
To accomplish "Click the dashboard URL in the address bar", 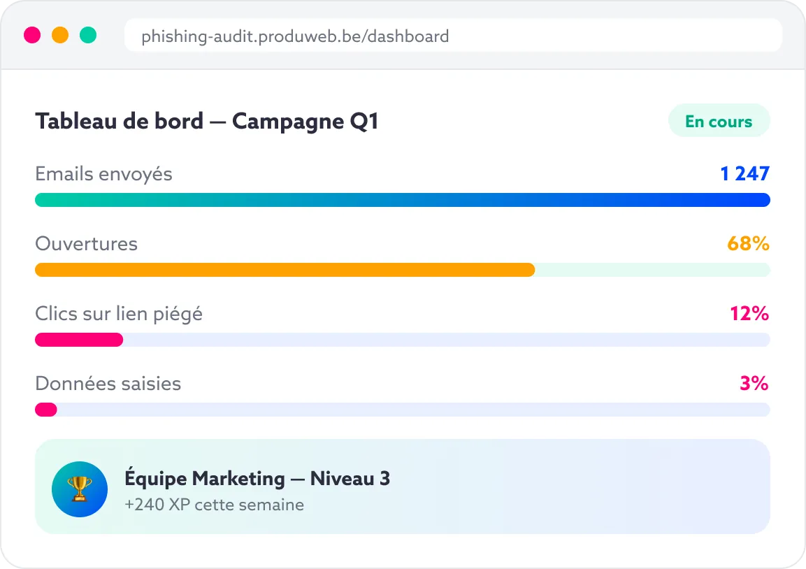I will (x=294, y=36).
